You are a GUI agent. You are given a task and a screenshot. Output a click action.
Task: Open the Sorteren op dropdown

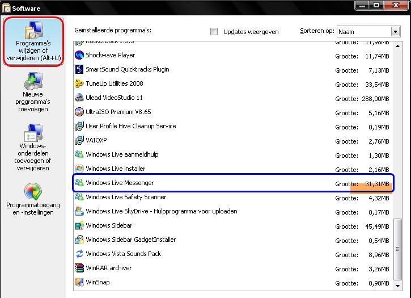(368, 32)
